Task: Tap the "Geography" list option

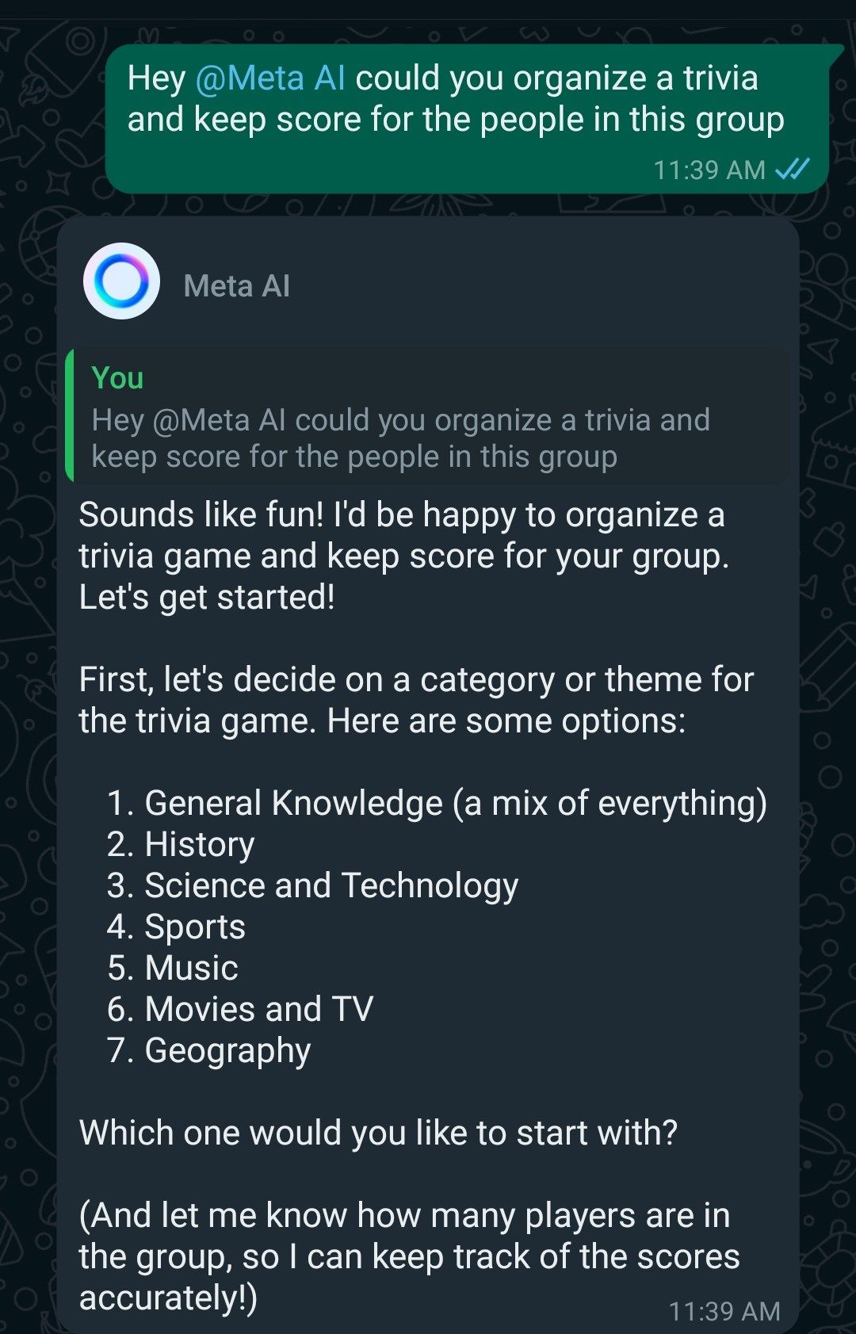Action: coord(227,1050)
